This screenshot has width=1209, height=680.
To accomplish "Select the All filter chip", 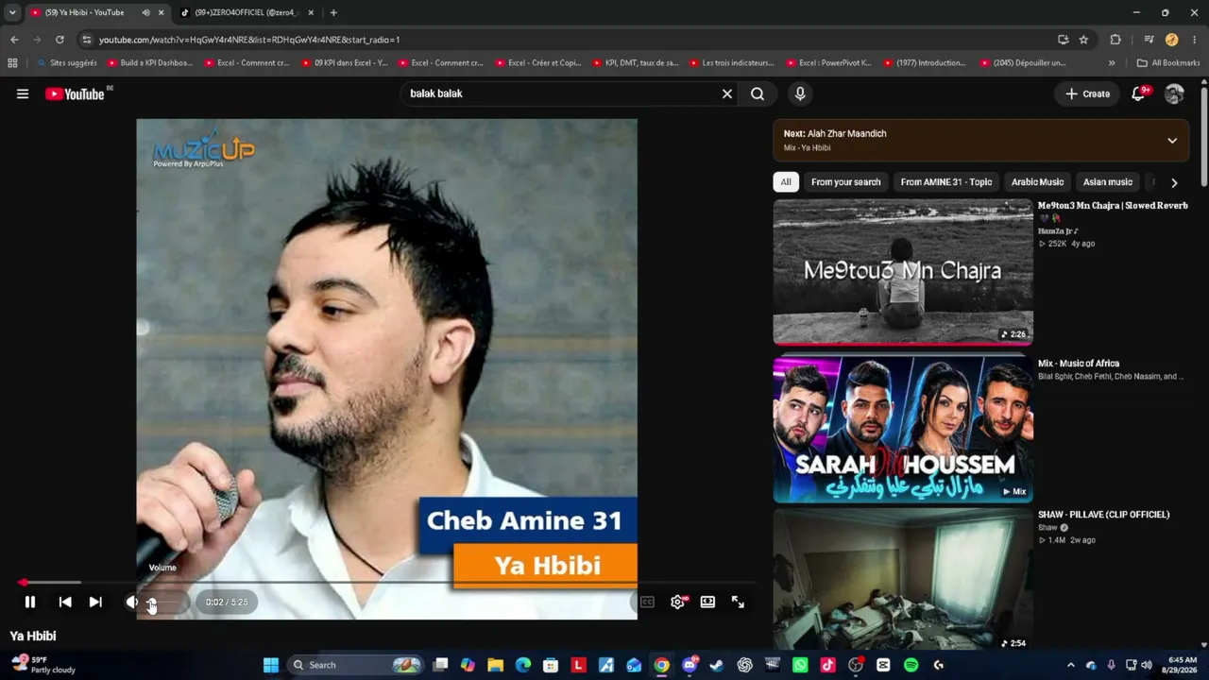I will click(x=786, y=182).
